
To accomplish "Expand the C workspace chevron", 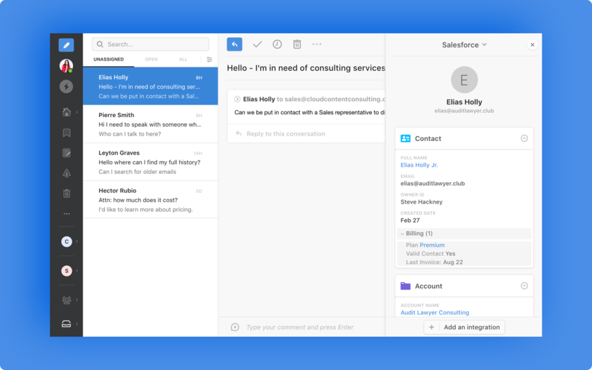I will point(77,241).
